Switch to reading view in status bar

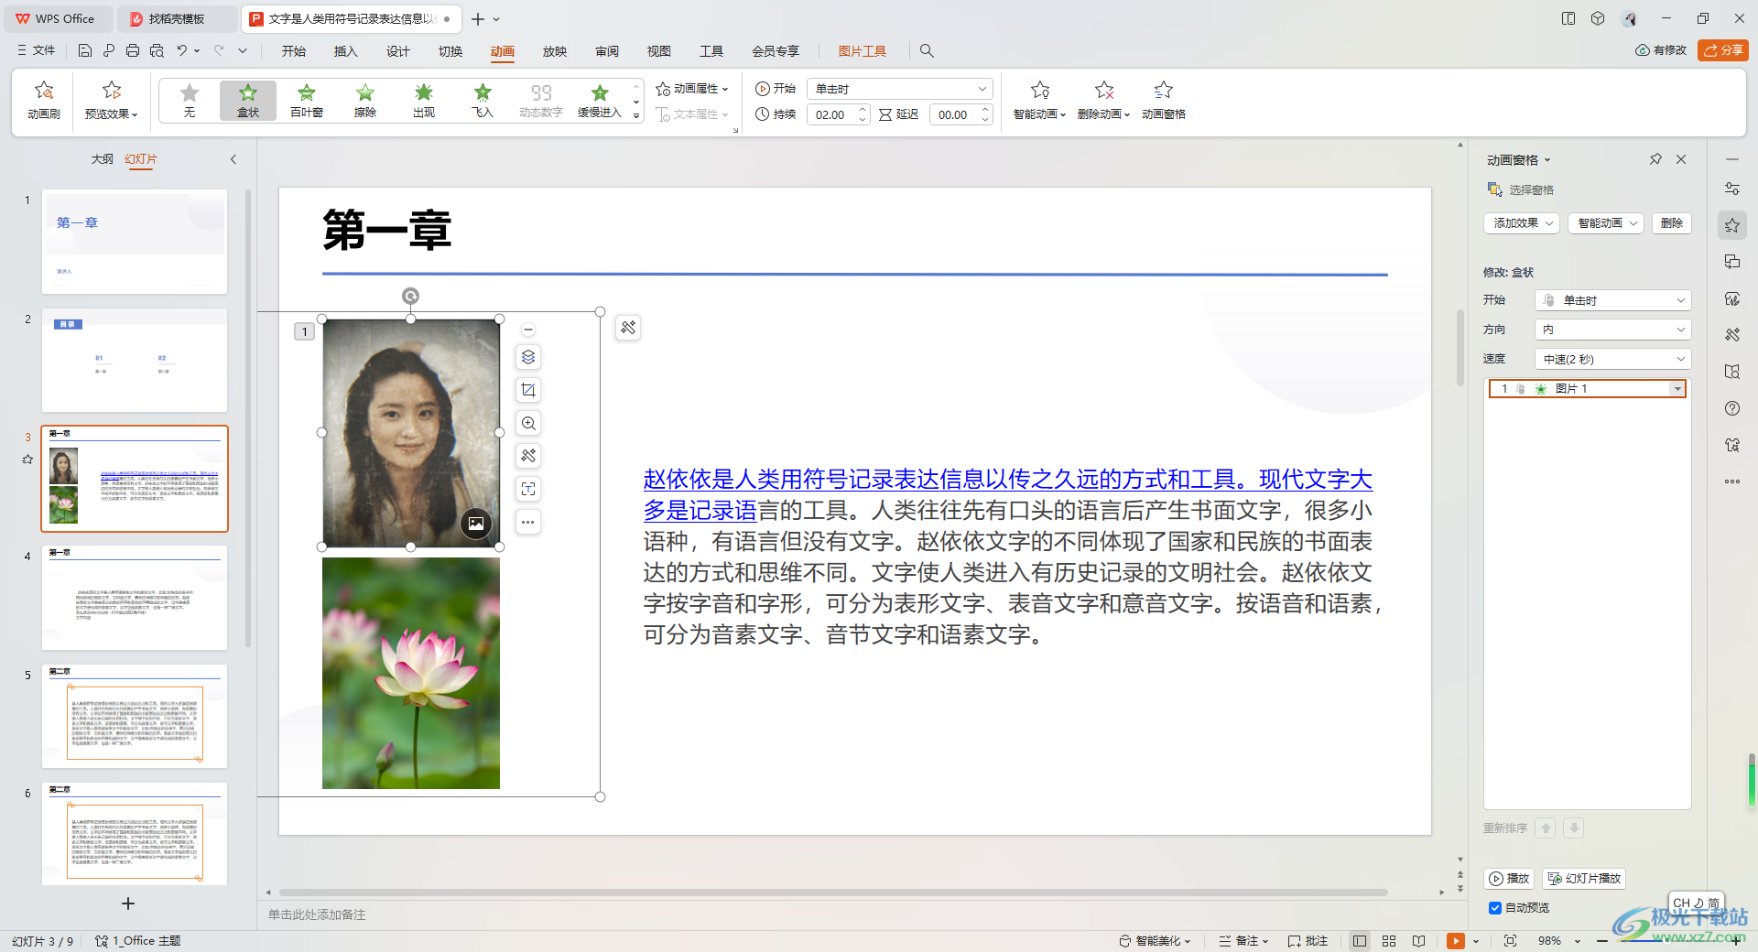click(x=1418, y=941)
